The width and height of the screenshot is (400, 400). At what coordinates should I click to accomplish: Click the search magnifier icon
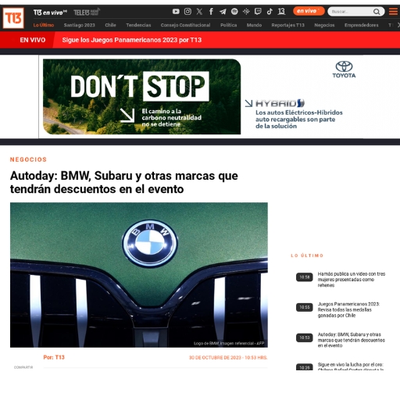click(x=377, y=12)
